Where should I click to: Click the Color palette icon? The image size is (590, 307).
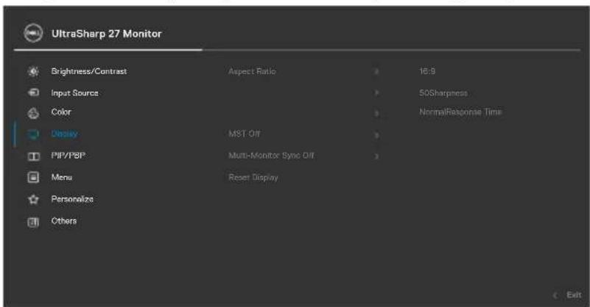tap(33, 112)
